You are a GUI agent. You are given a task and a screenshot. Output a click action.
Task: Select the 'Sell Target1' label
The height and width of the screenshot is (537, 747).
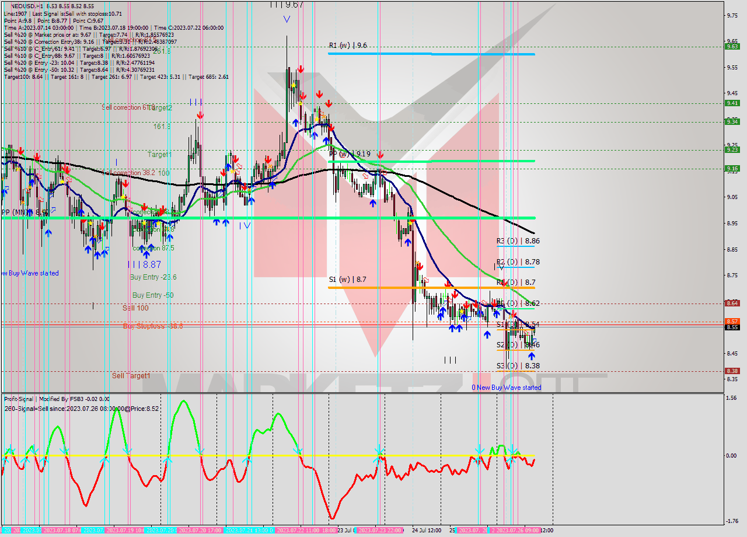131,376
